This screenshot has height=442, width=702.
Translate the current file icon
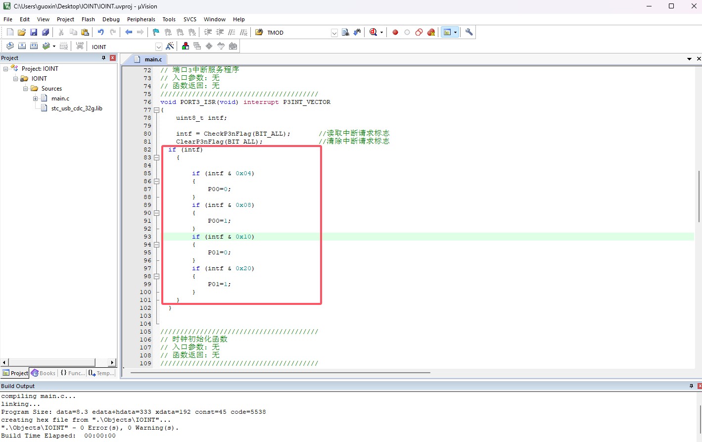[10, 46]
